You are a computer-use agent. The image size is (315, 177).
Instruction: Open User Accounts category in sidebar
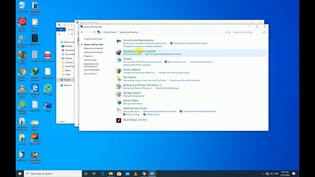91,60
